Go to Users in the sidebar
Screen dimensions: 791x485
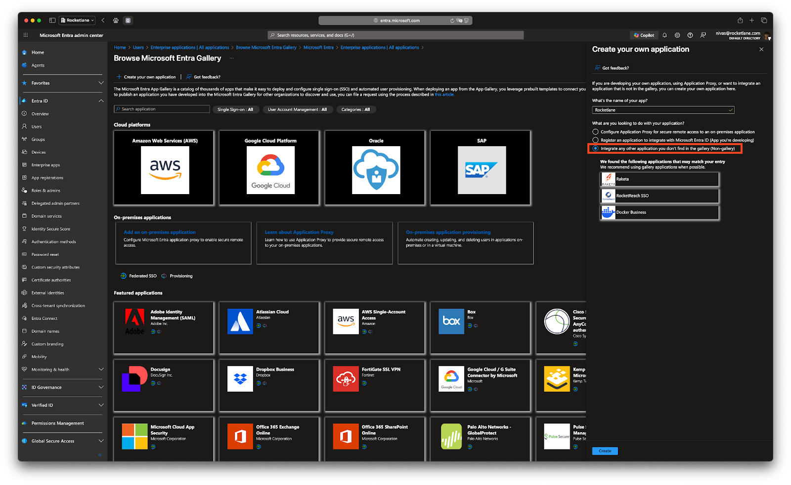click(x=37, y=126)
